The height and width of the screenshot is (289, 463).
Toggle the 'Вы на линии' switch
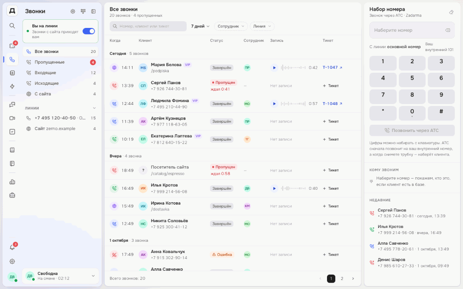(89, 31)
